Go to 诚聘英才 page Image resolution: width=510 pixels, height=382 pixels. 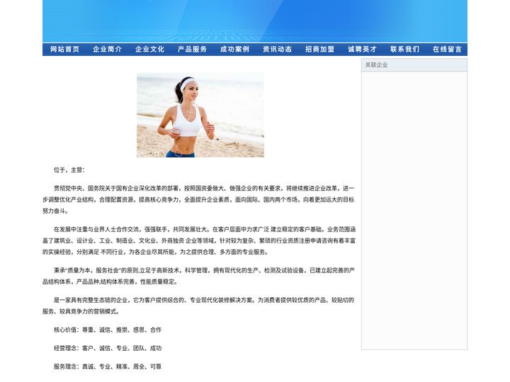pos(362,50)
